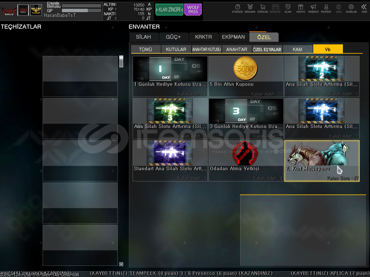Open the Sıralama ranking icon

[x=250, y=8]
